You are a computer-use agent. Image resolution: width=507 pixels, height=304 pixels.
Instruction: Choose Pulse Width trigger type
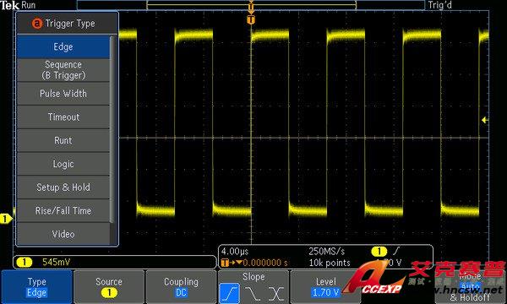(x=63, y=94)
